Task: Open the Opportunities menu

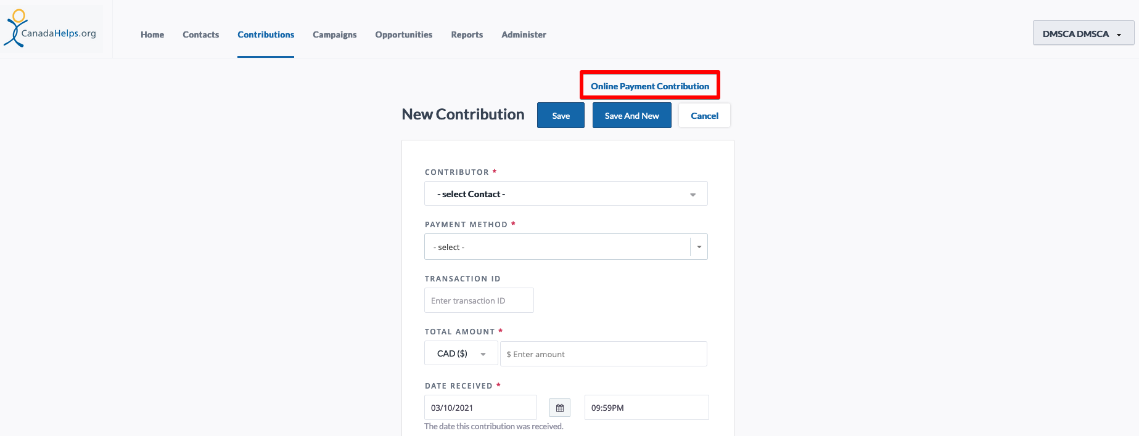Action: point(403,34)
